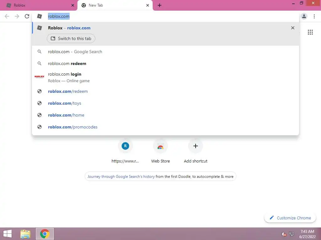321x240 pixels.
Task: Go back using the back arrow
Action: pyautogui.click(x=7, y=16)
